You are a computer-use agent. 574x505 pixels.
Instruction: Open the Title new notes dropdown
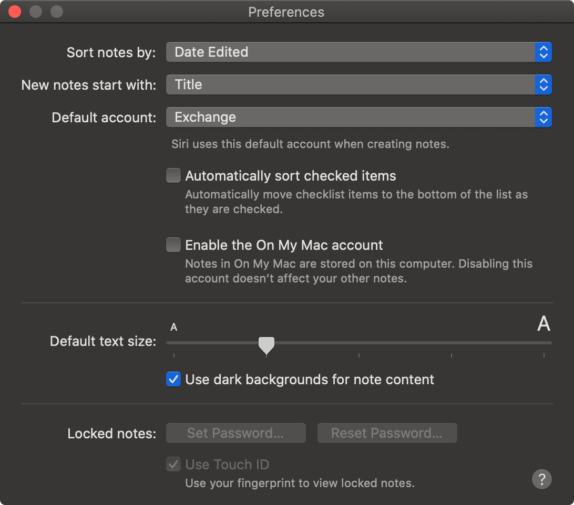(x=350, y=85)
